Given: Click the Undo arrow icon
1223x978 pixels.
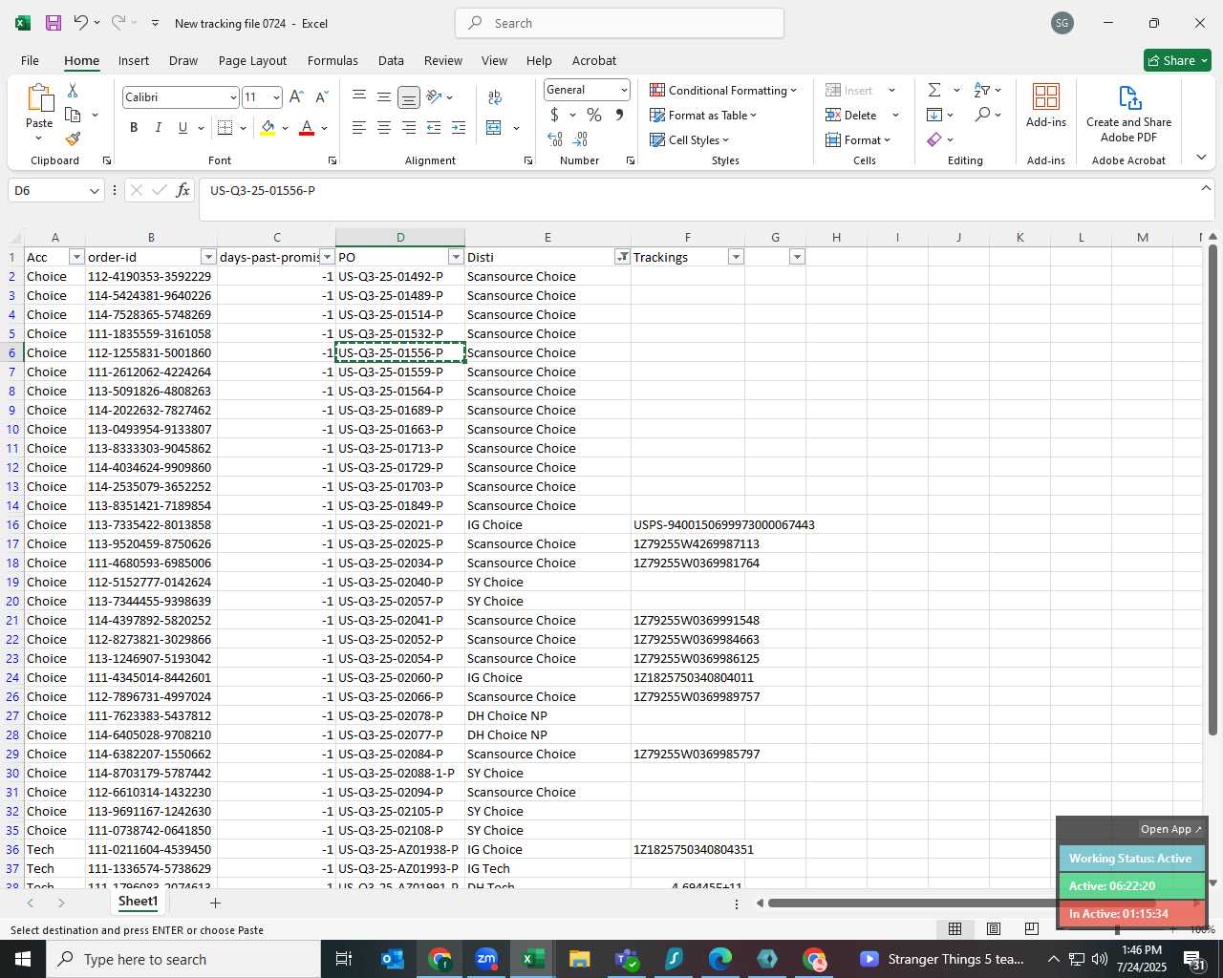Looking at the screenshot, I should tap(81, 23).
